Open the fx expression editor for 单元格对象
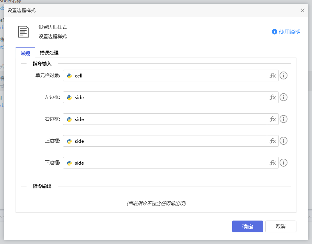 tap(273, 75)
